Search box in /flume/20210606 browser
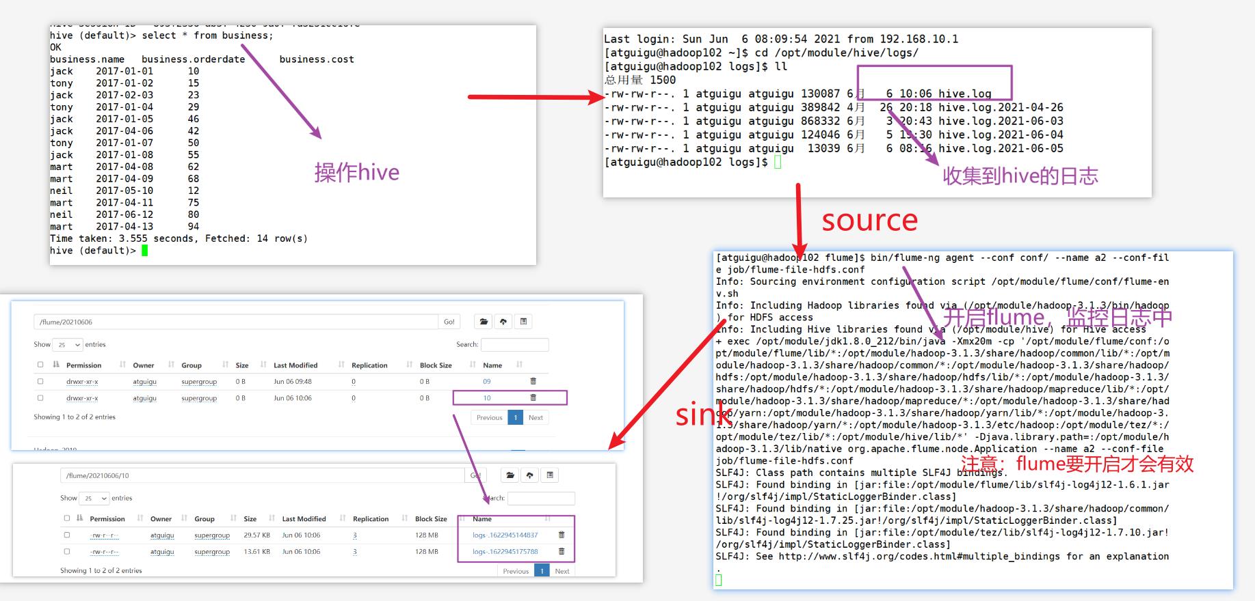 (515, 345)
